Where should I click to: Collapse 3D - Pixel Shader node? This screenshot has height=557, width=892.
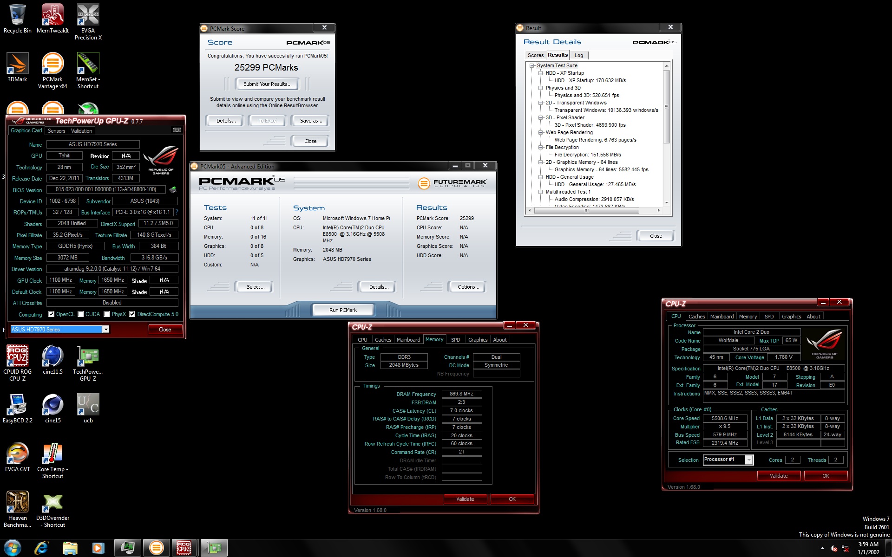click(541, 117)
